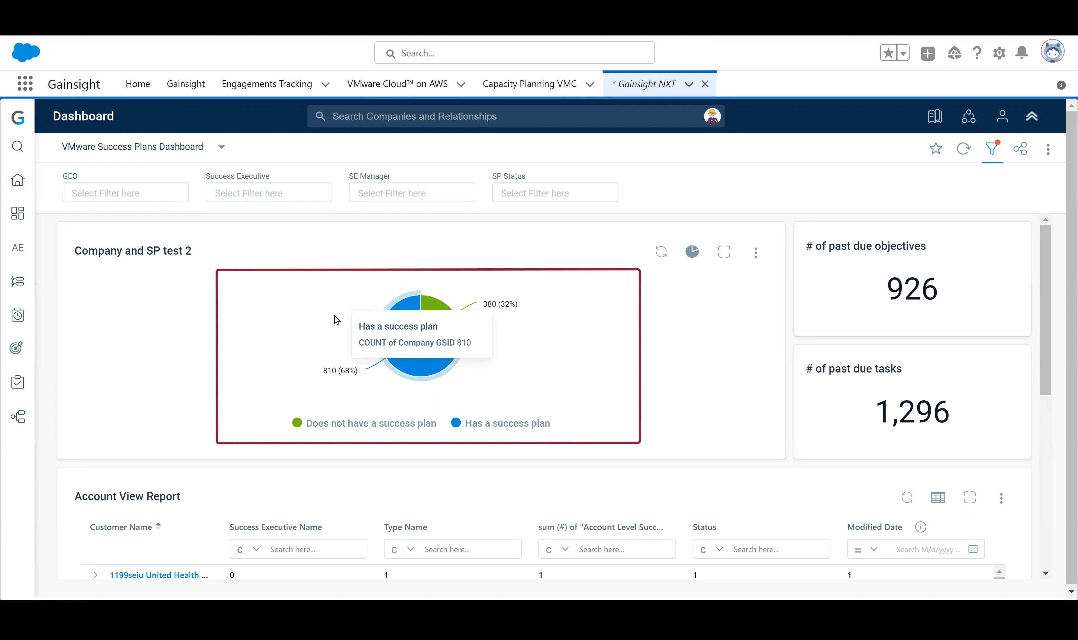Expand the Account View Report widget to fullscreen
Image resolution: width=1078 pixels, height=640 pixels.
[970, 497]
